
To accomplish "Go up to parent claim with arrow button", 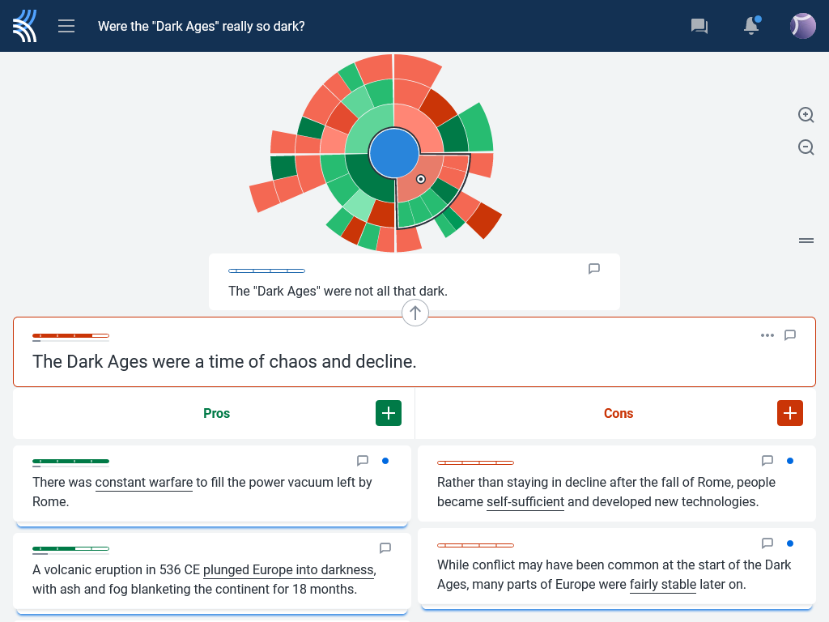I will tap(415, 312).
